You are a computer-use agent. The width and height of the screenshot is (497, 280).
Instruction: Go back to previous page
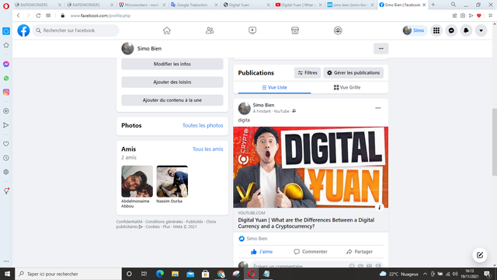19,16
